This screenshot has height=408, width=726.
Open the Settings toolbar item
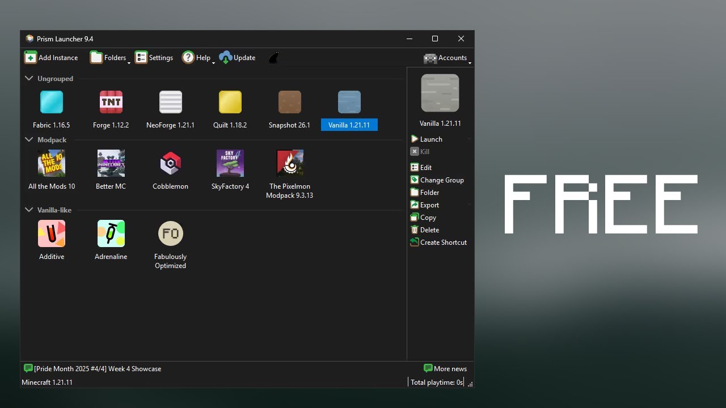pos(154,57)
